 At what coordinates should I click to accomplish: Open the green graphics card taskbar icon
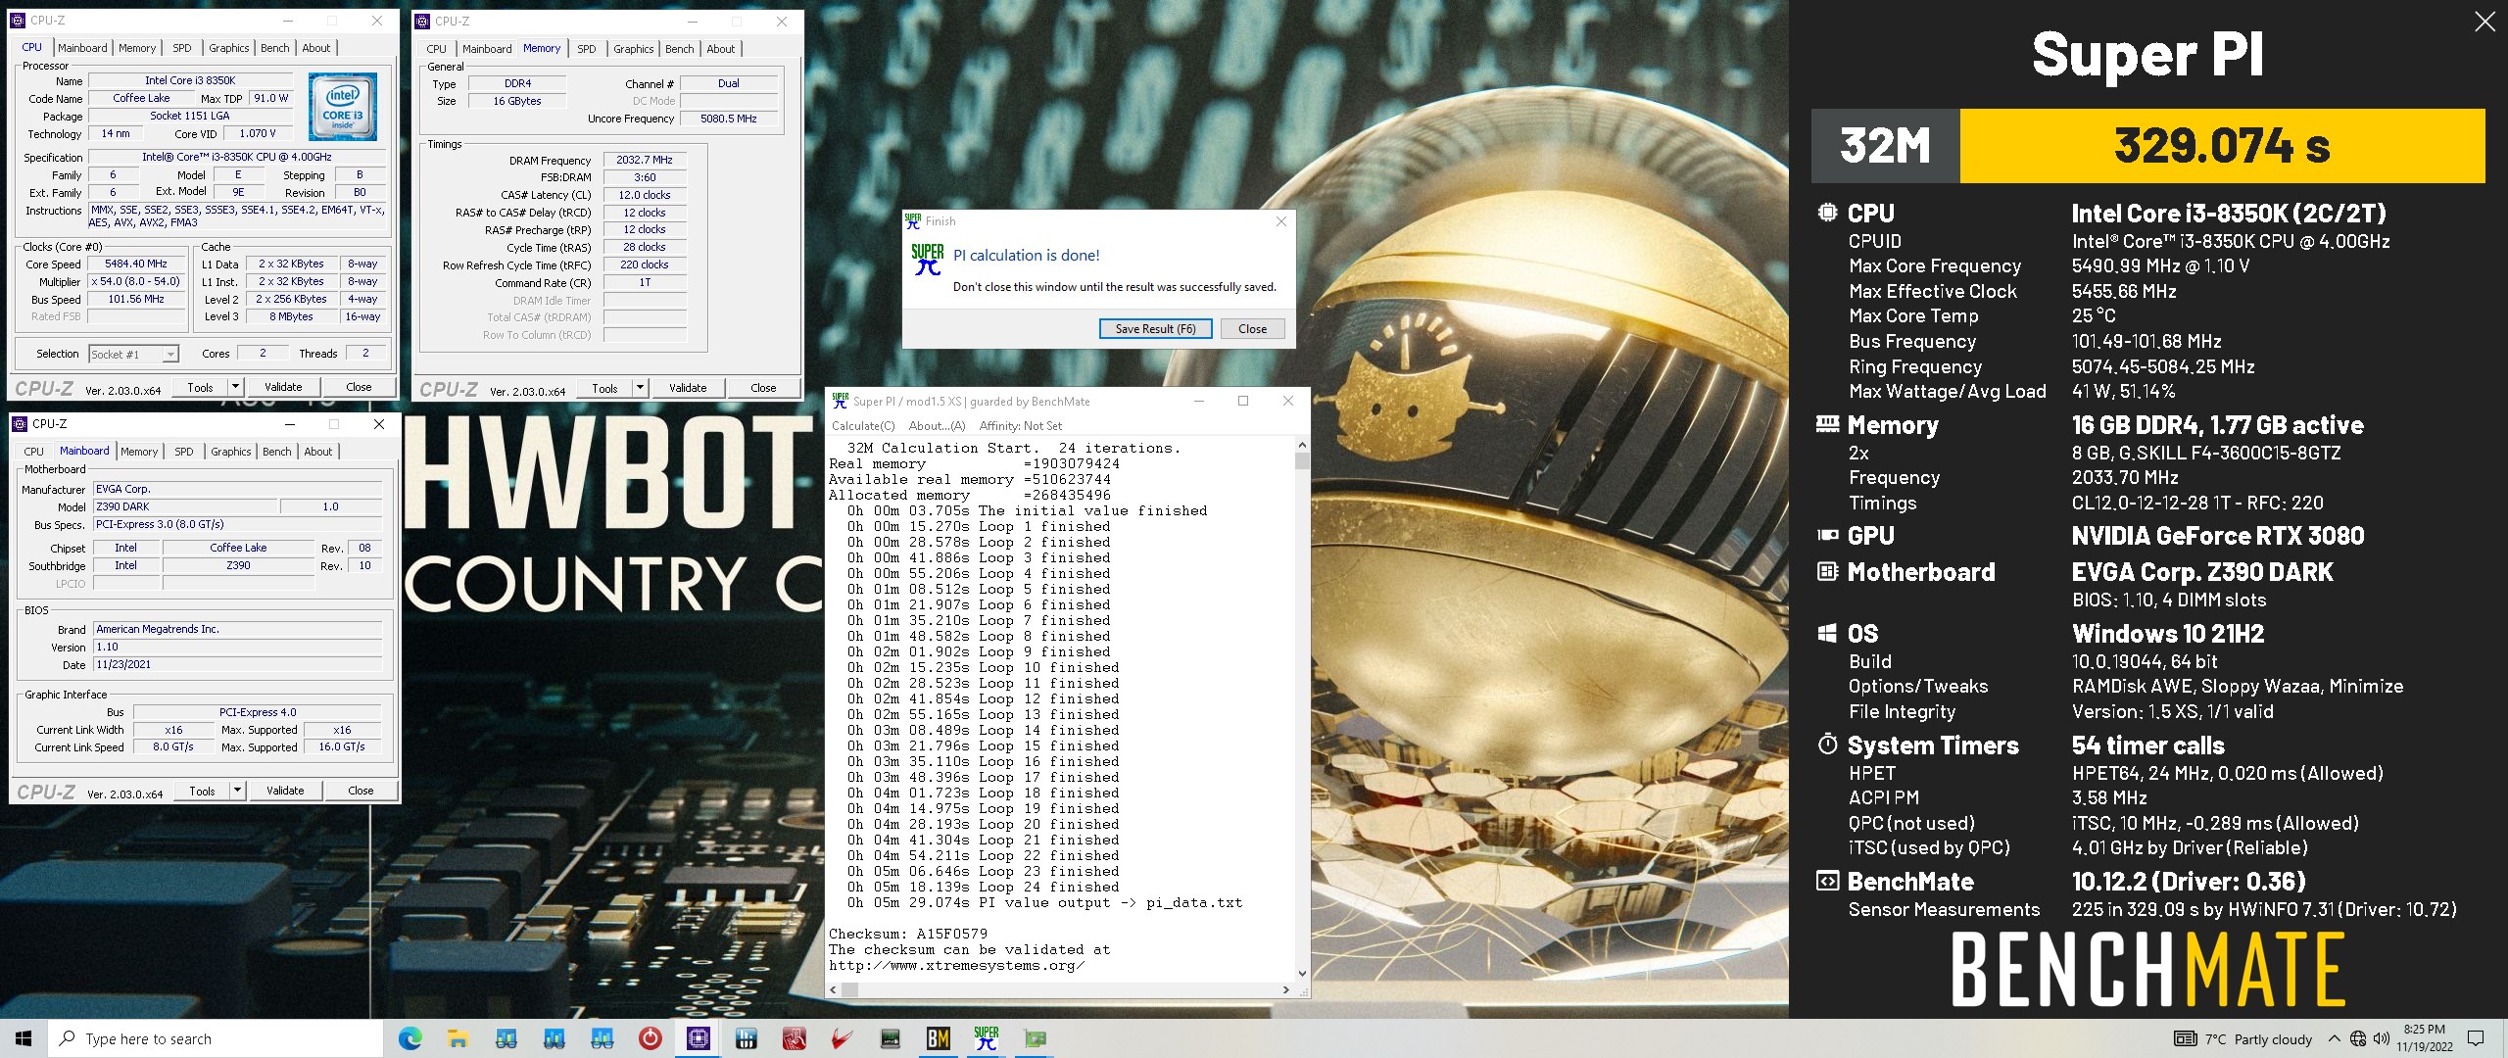pos(1035,1038)
